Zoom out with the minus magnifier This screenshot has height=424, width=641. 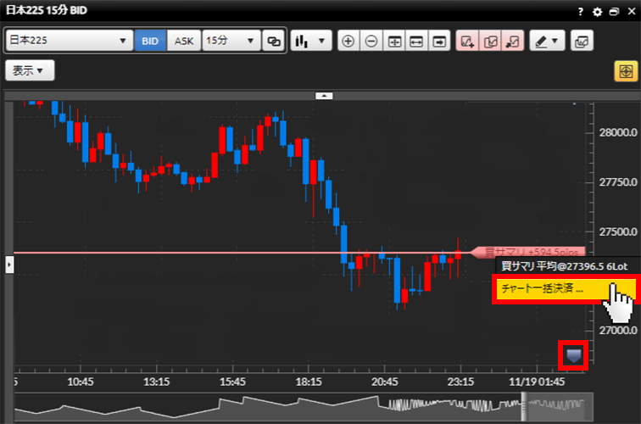[371, 41]
